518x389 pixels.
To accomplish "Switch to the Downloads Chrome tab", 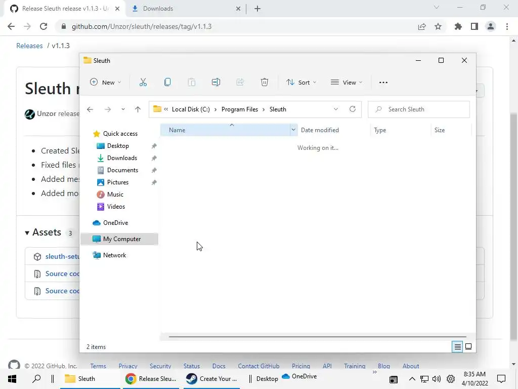I will pyautogui.click(x=186, y=9).
